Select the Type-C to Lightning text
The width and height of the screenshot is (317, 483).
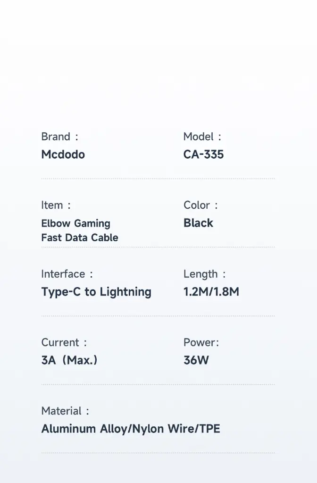[96, 292]
